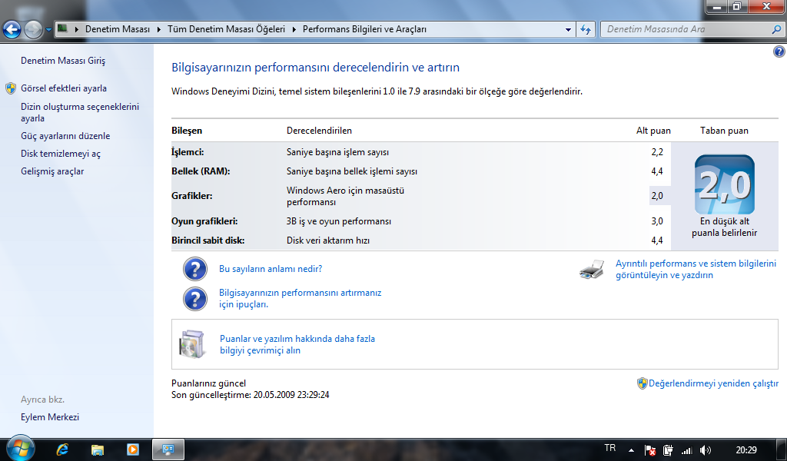Screen dimensions: 787x461
Task: Open Windows Media Player from taskbar
Action: [132, 449]
